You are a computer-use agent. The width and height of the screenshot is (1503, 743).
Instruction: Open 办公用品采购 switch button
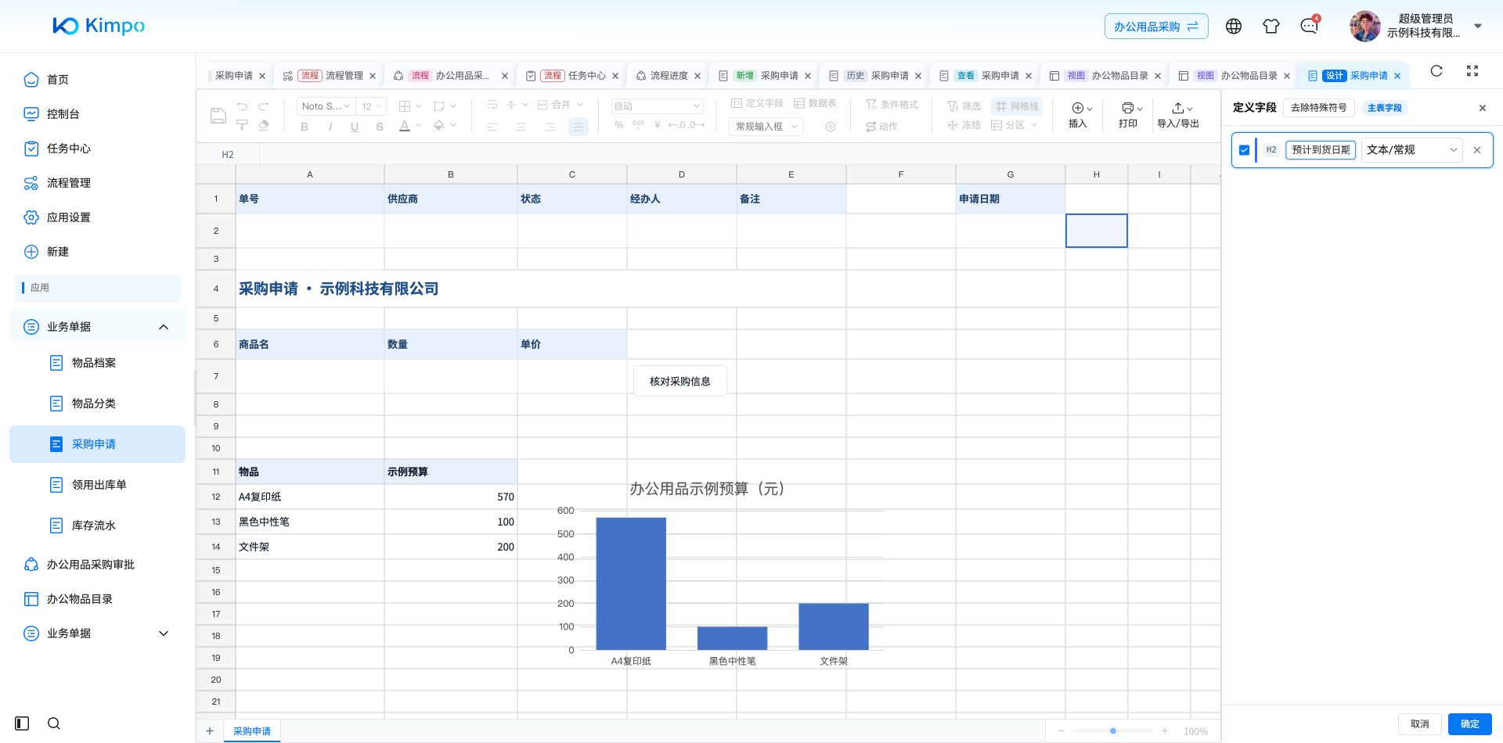tap(1156, 27)
